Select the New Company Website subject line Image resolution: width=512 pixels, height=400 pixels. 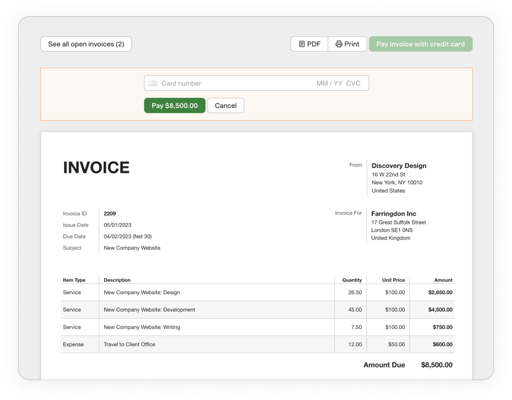pyautogui.click(x=132, y=248)
